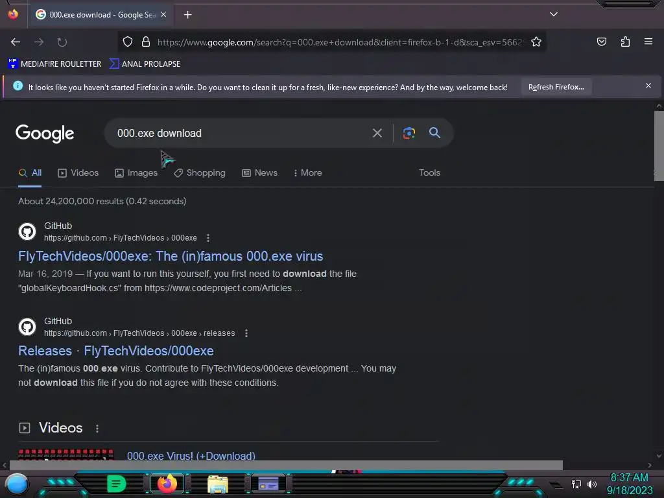Open the Start orb button
This screenshot has width=664, height=498.
pos(17,484)
